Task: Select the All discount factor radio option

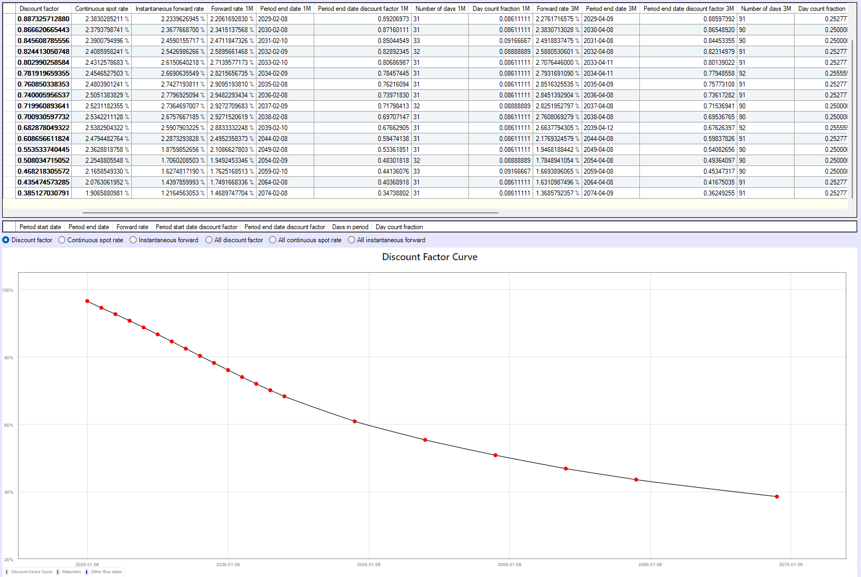Action: [209, 240]
